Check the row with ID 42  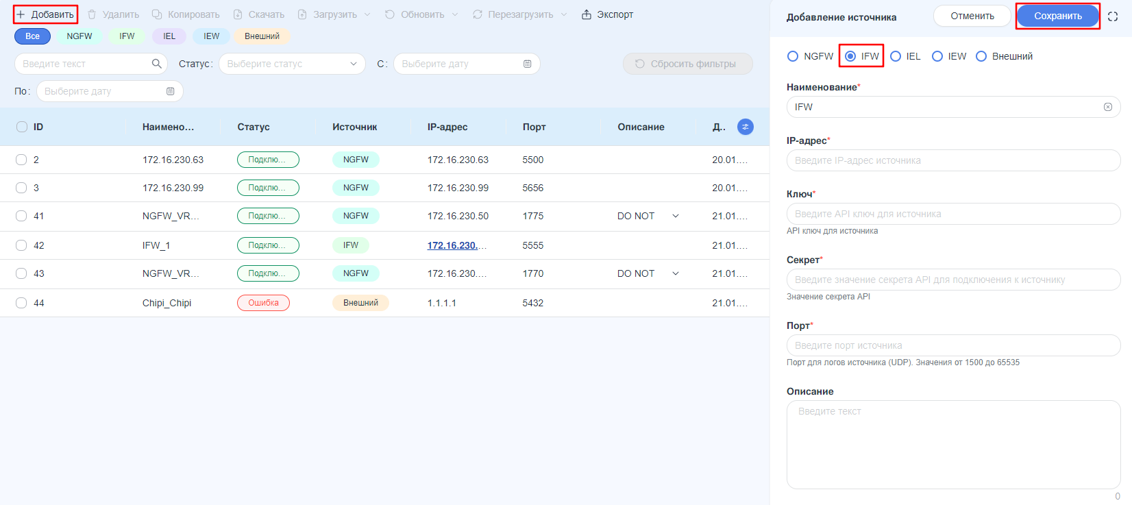pyautogui.click(x=21, y=245)
